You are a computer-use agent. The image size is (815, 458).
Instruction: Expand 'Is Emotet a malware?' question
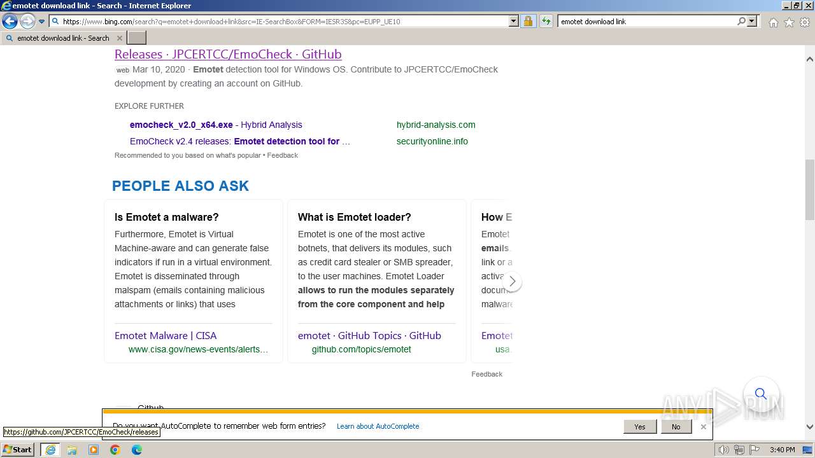click(x=167, y=217)
